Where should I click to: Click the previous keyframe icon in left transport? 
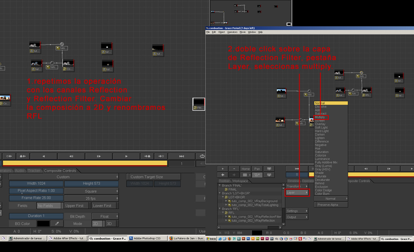pyautogui.click(x=23, y=156)
